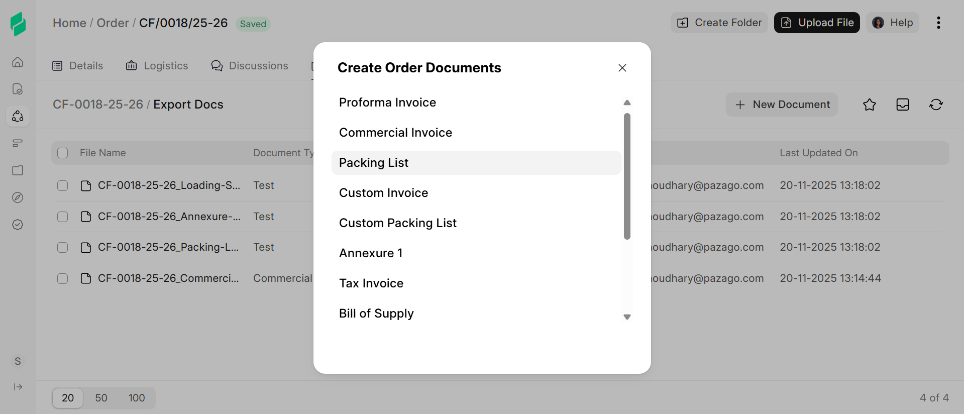
Task: Open the checkmark badge sidebar icon
Action: click(x=18, y=225)
